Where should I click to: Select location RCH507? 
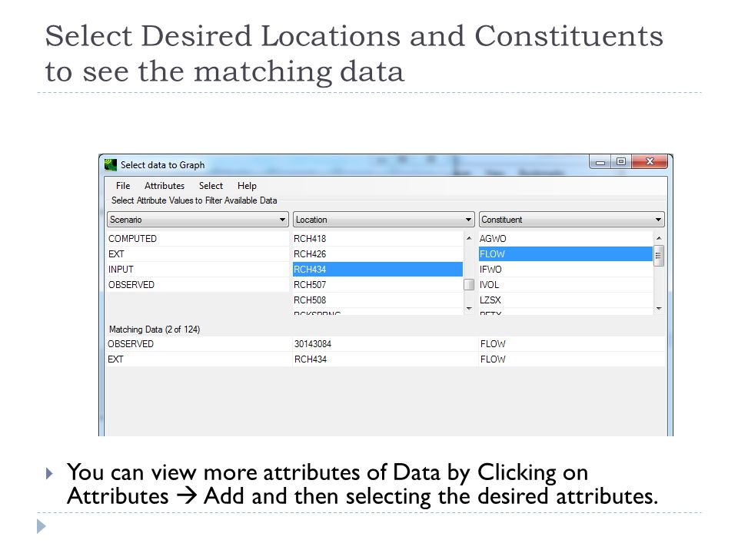377,285
